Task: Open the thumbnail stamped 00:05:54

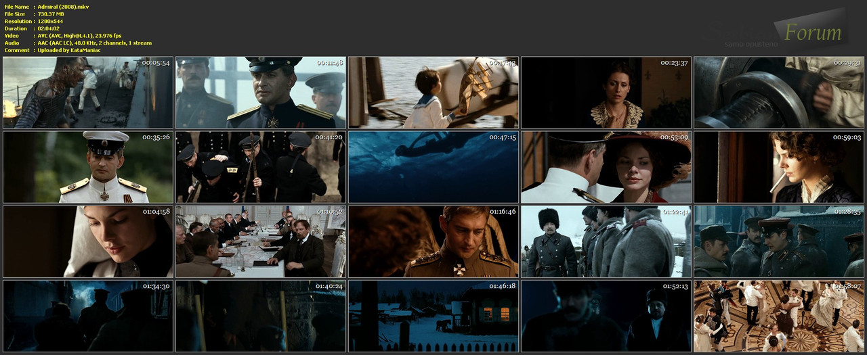Action: 88,93
